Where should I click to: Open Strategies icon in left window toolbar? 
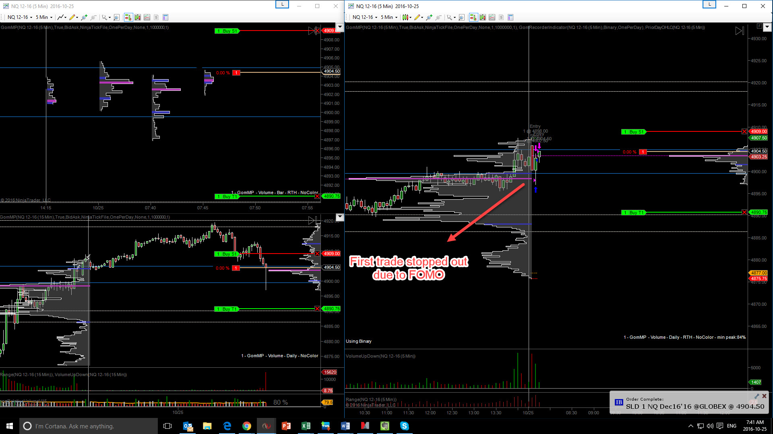147,17
